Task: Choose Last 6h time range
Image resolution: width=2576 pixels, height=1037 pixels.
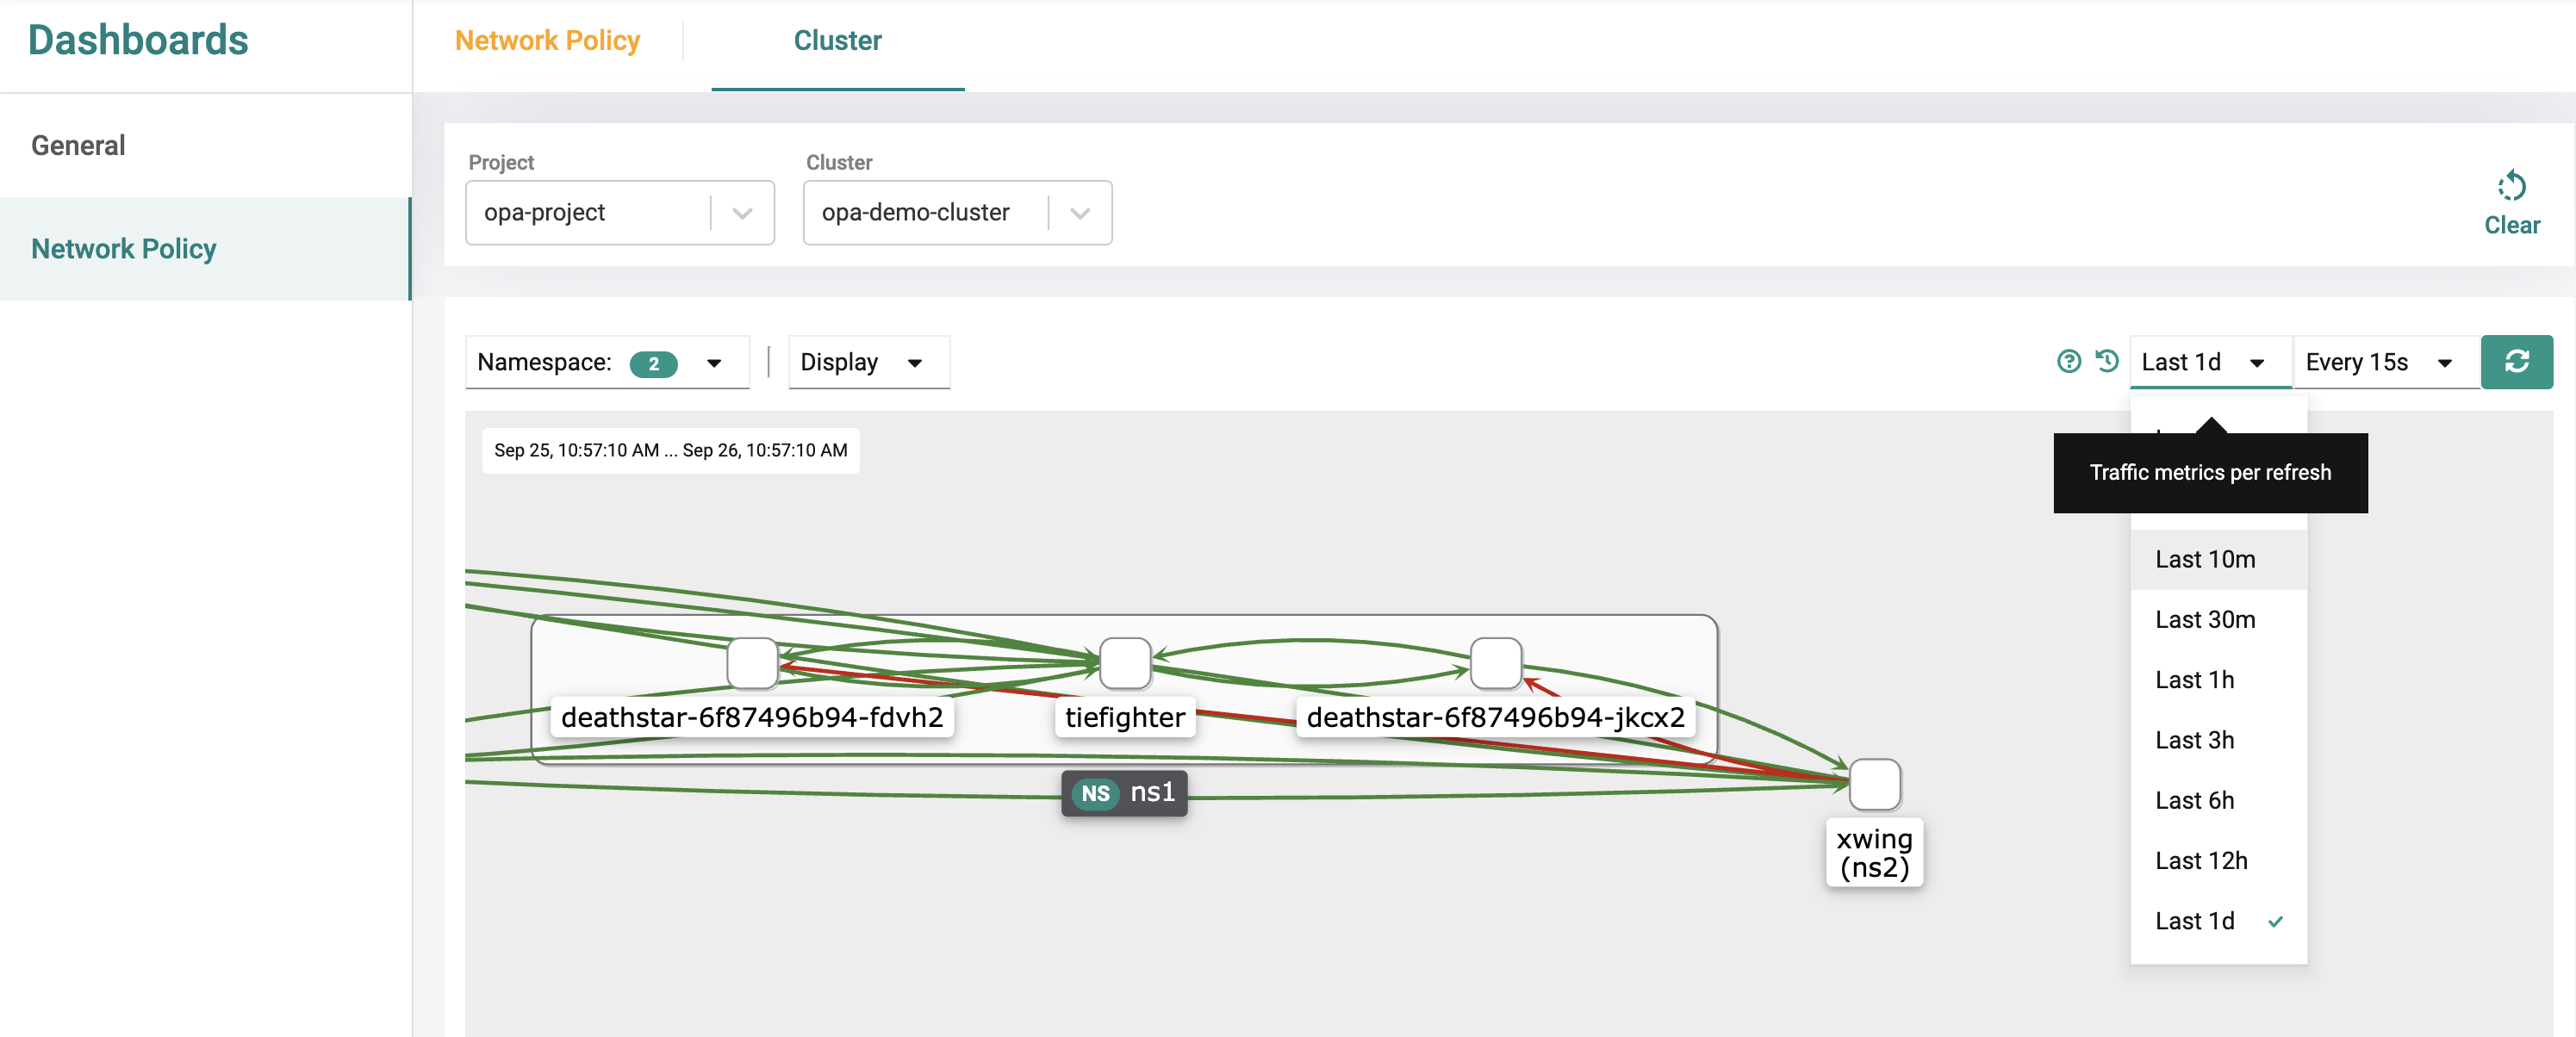Action: [2194, 800]
